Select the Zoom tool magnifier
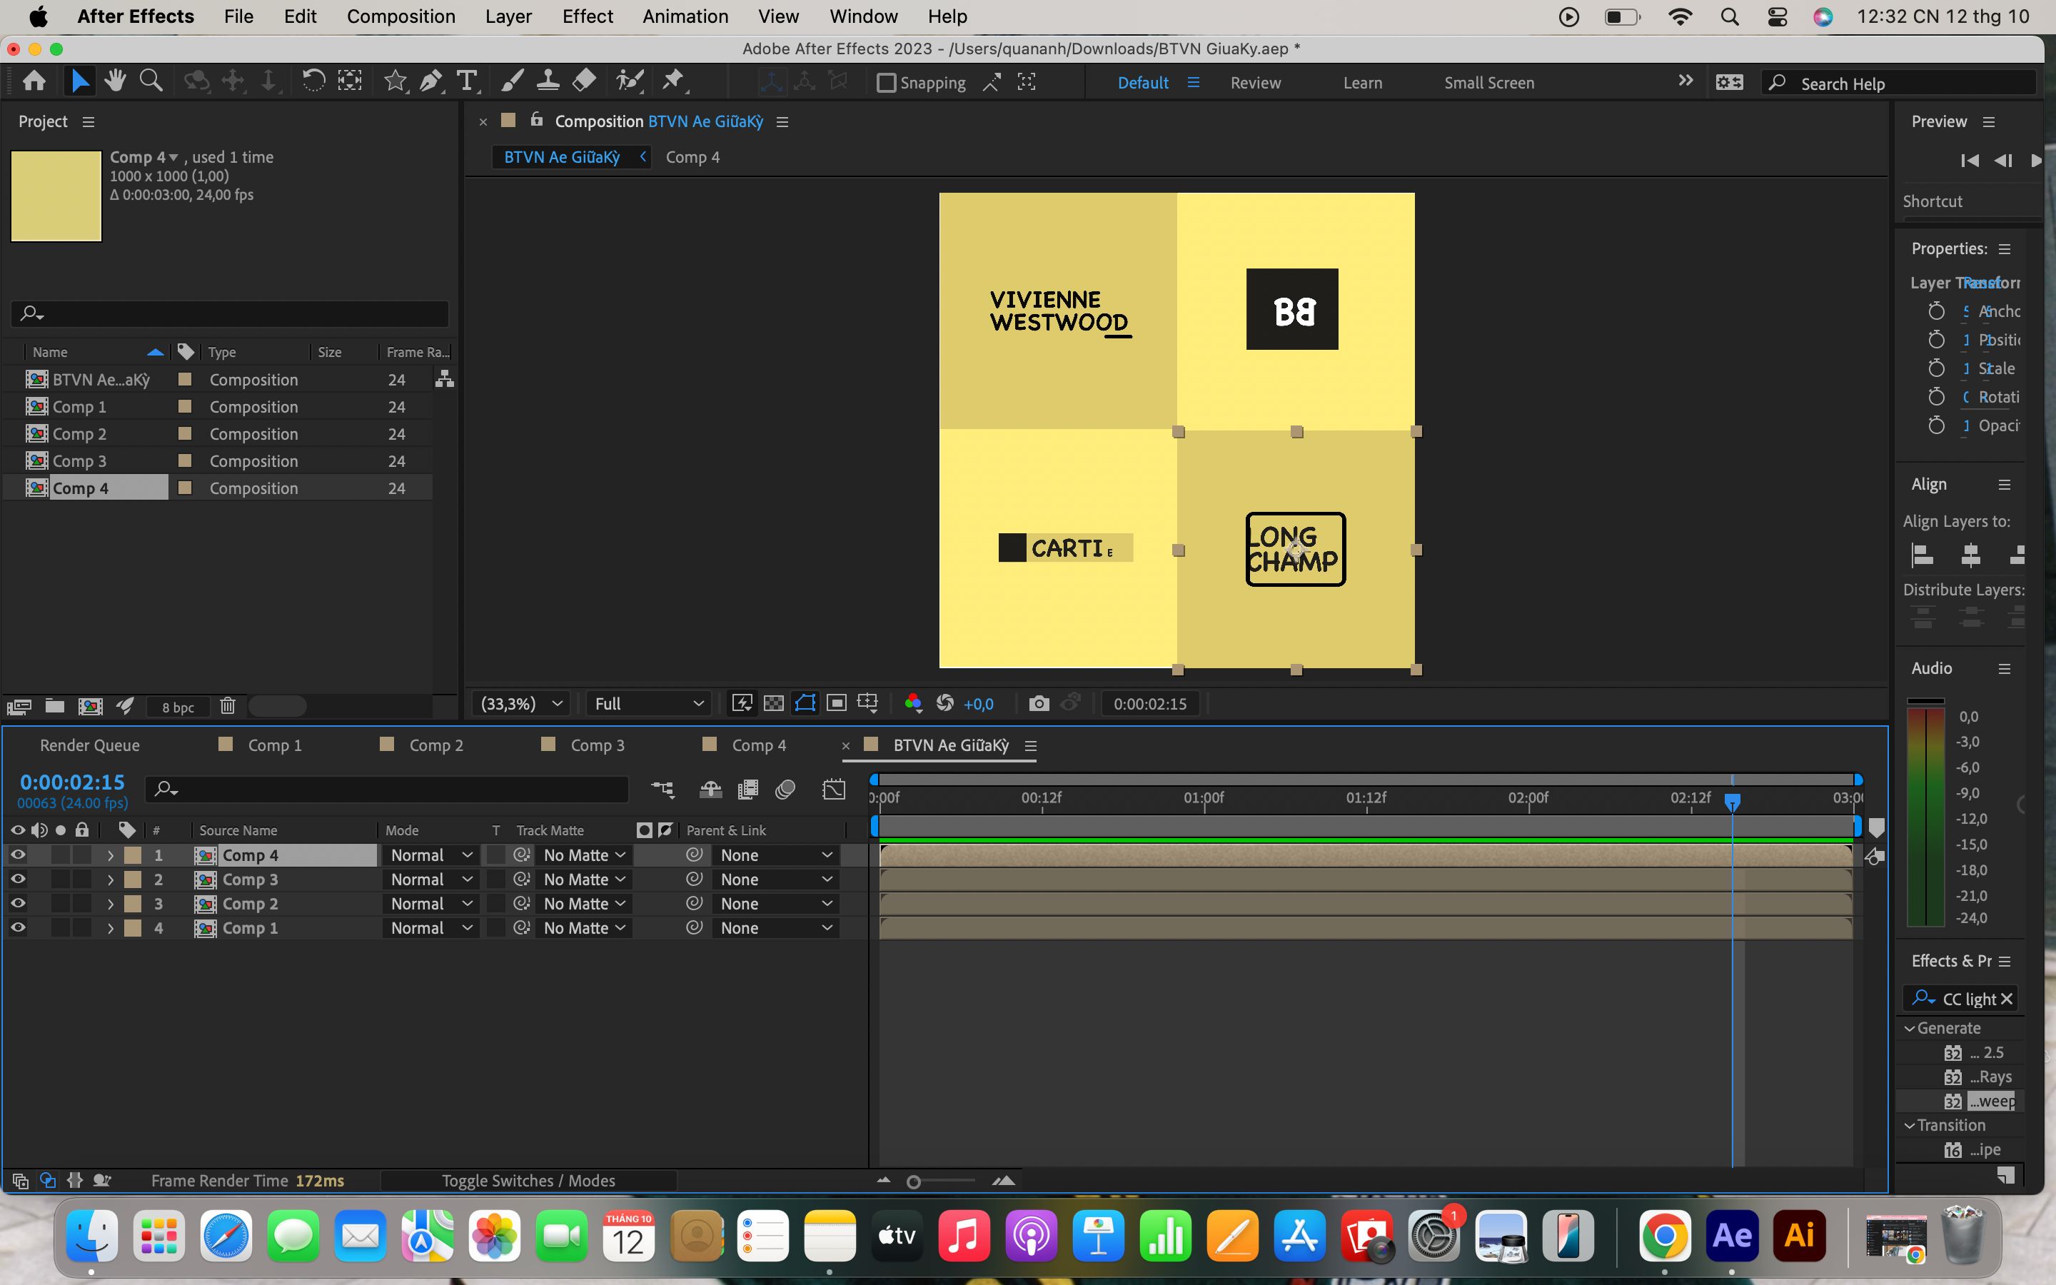The height and width of the screenshot is (1285, 2056). pos(151,81)
